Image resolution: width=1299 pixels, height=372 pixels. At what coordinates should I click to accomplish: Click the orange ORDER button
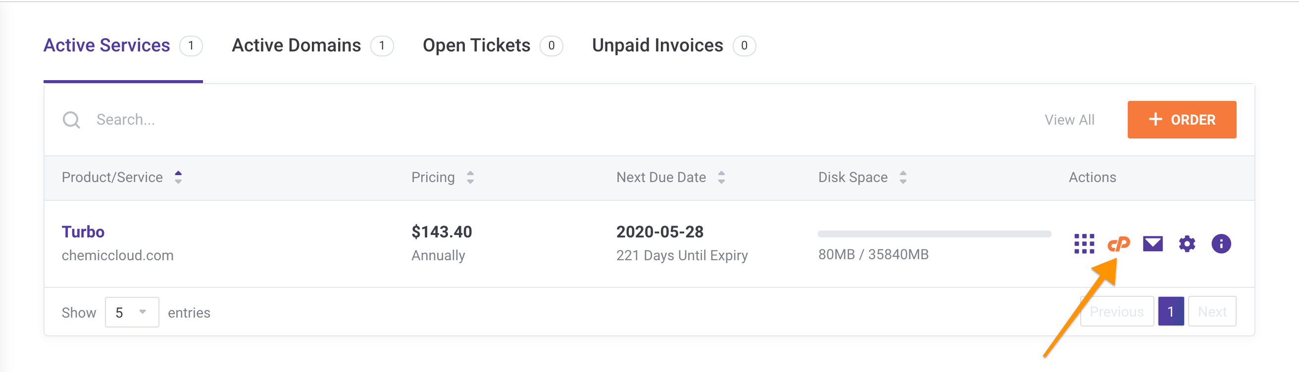click(1181, 120)
